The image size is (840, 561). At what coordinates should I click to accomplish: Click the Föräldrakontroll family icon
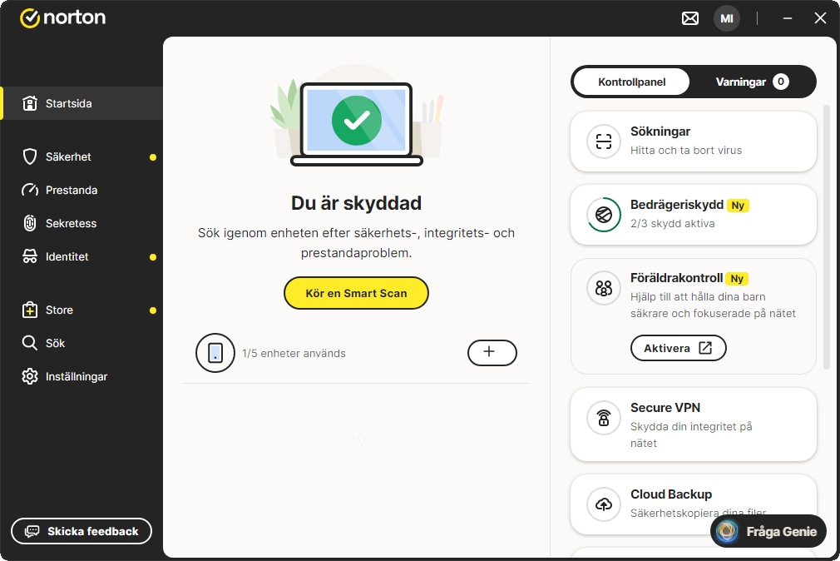(x=604, y=288)
